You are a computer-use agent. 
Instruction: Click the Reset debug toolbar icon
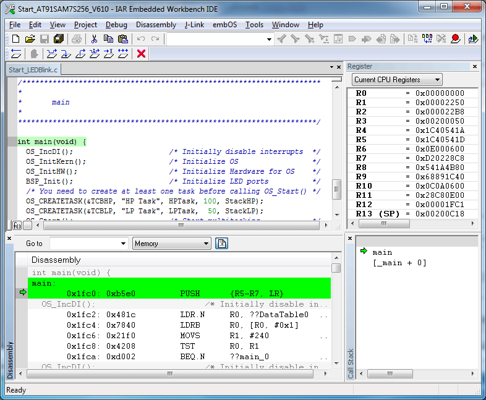(16, 54)
